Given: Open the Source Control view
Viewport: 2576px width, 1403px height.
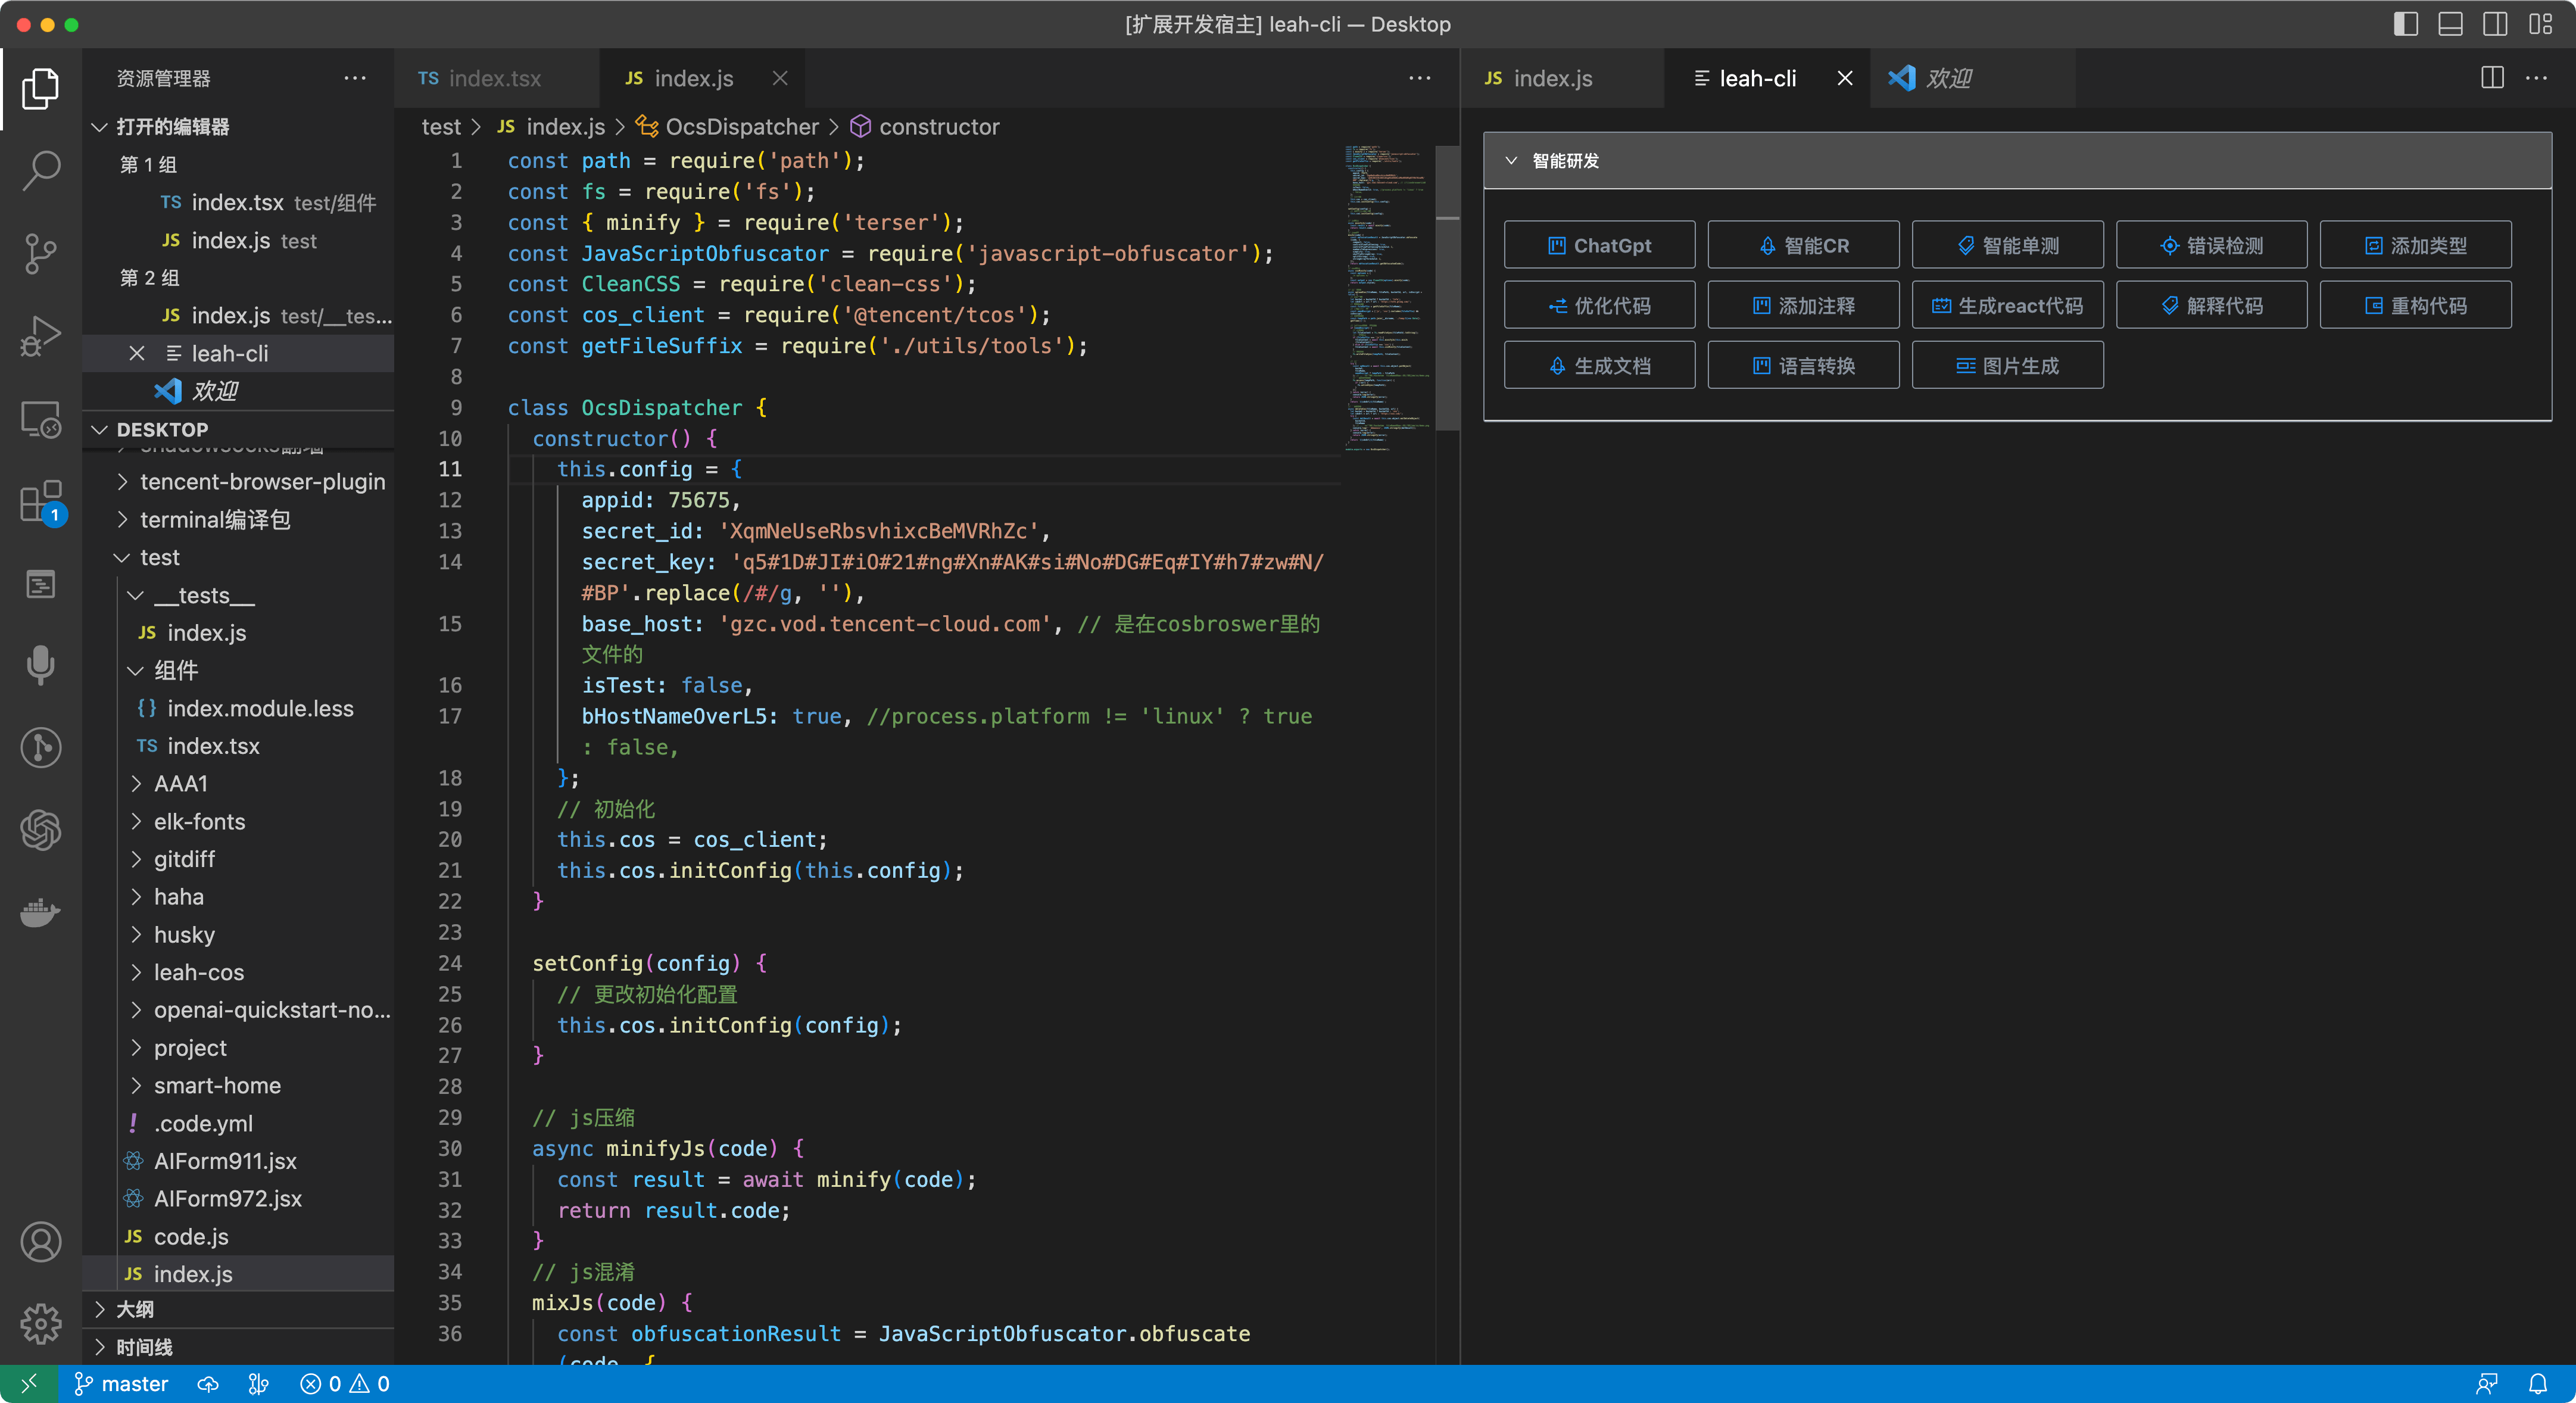Looking at the screenshot, I should [x=41, y=253].
